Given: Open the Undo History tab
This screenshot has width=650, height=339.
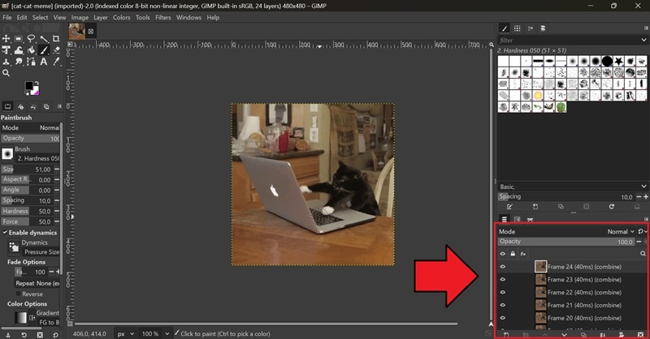Looking at the screenshot, I should pyautogui.click(x=33, y=106).
